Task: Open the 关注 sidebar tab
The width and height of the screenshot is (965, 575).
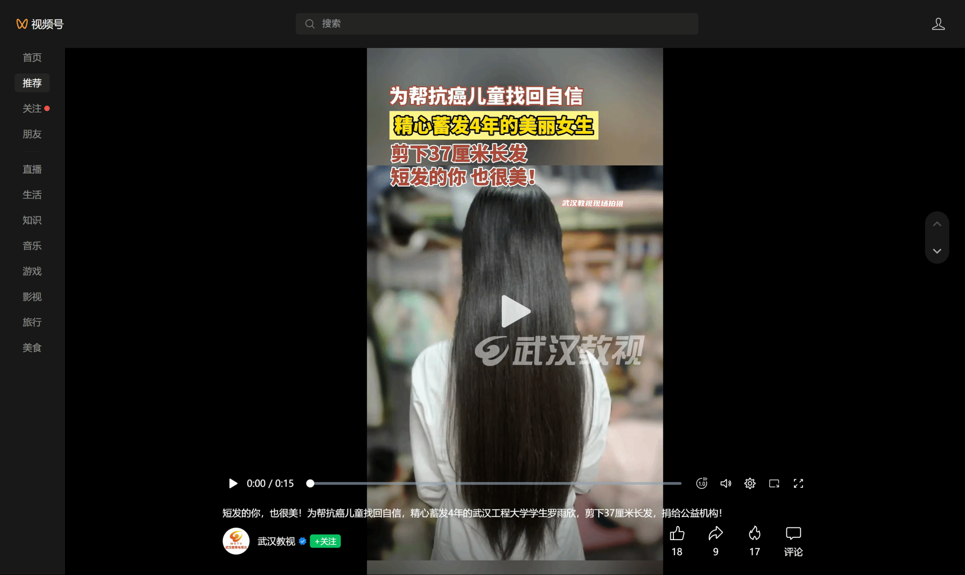Action: 32,108
